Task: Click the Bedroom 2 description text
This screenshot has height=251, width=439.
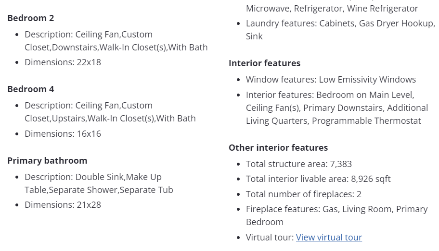Action: 116,41
